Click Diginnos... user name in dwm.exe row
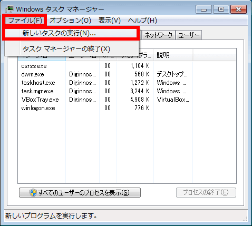252x226 pixels. tap(82, 74)
